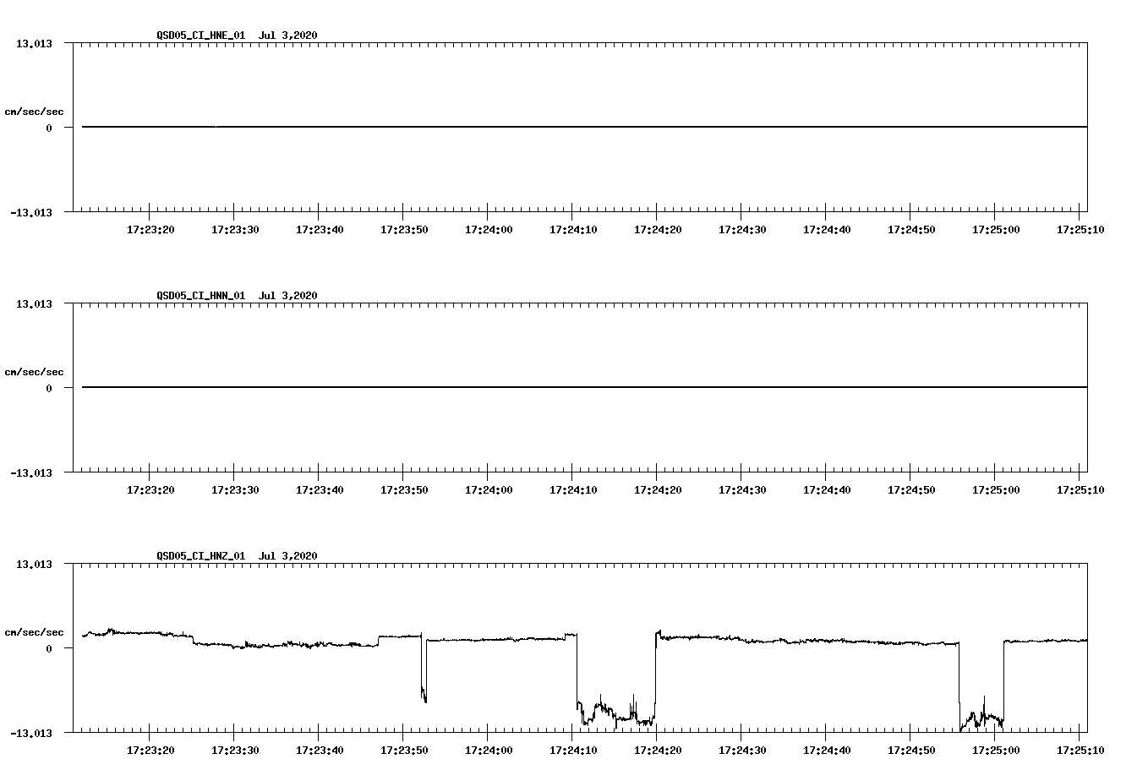This screenshot has height=781, width=1148.
Task: Click 17:23:40 label under HNN plot
Action: pos(320,490)
